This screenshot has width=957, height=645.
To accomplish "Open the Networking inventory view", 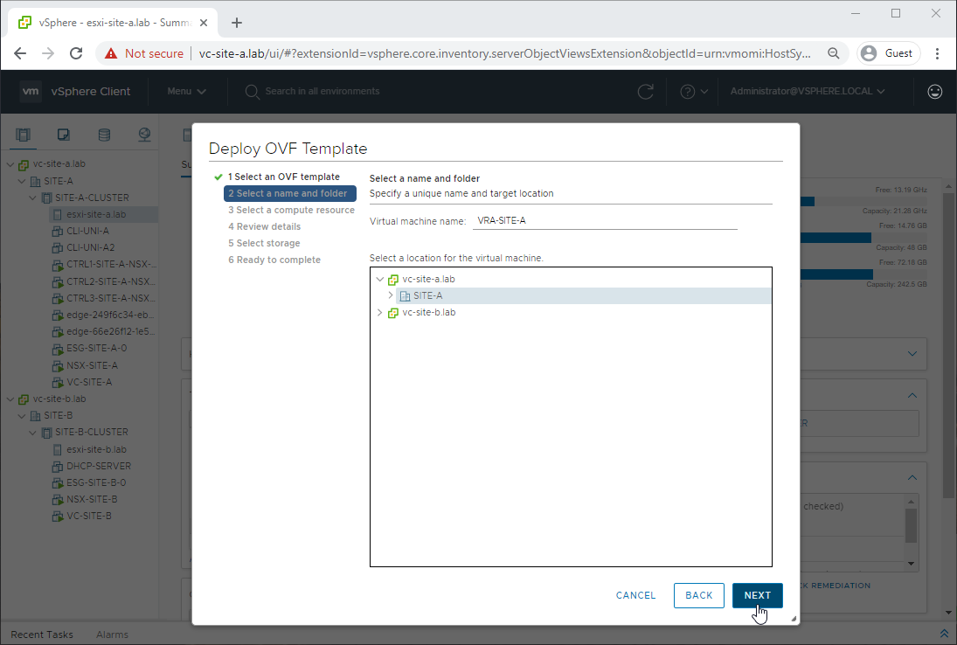I will point(145,135).
